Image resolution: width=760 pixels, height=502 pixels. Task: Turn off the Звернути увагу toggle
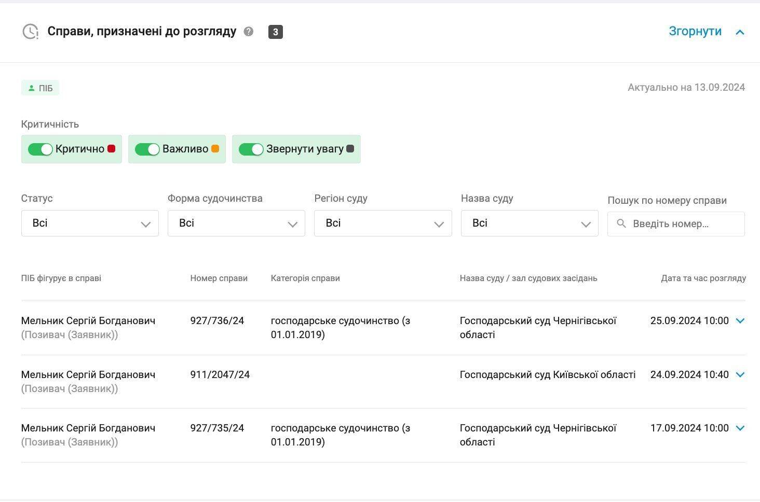[251, 149]
